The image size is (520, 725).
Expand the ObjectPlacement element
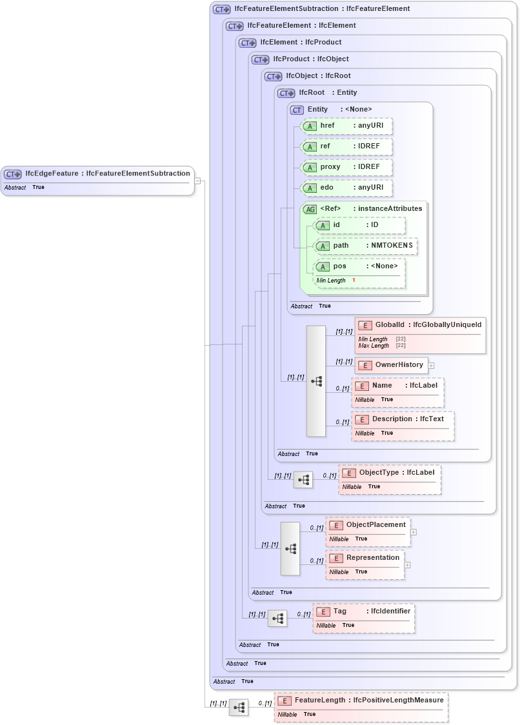point(412,531)
